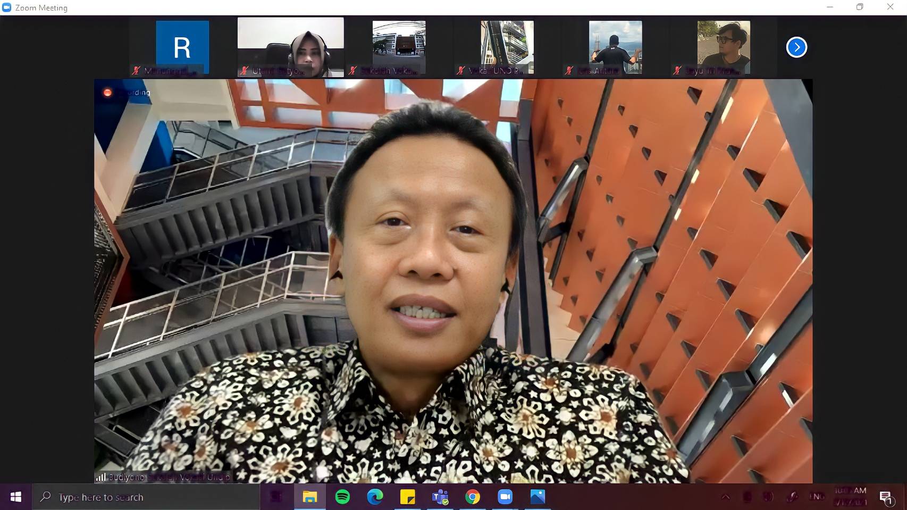Click muted mic icon on Vokasi UNDIP tile

pyautogui.click(x=461, y=70)
